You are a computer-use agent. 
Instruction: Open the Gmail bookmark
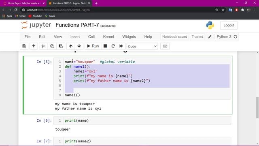(x=20, y=16)
